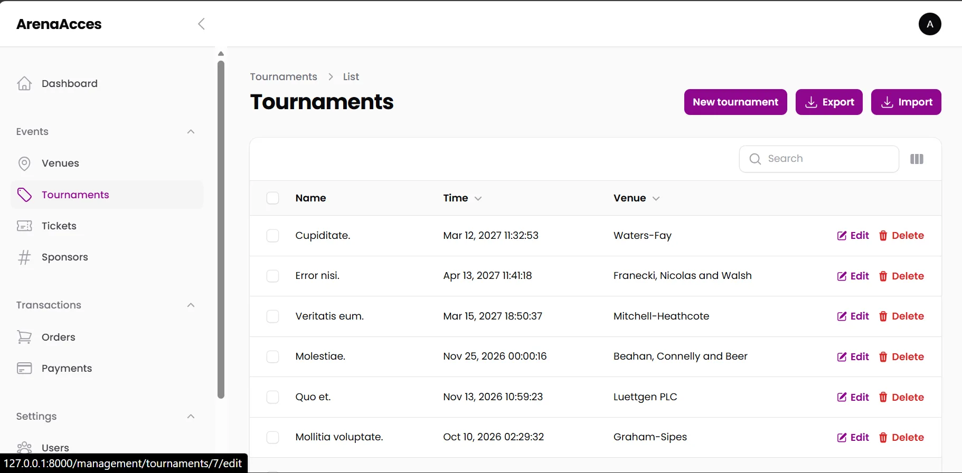Collapse the sidebar with the left chevron
The width and height of the screenshot is (962, 473).
coord(201,24)
